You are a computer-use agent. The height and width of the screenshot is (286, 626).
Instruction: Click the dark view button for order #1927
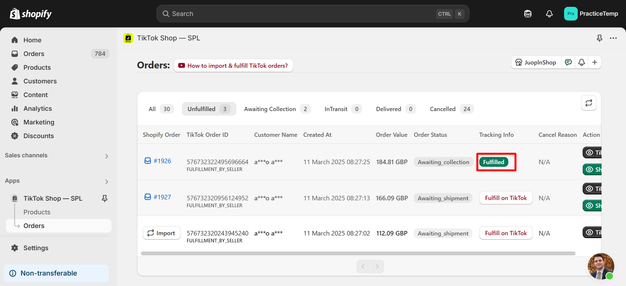point(592,189)
